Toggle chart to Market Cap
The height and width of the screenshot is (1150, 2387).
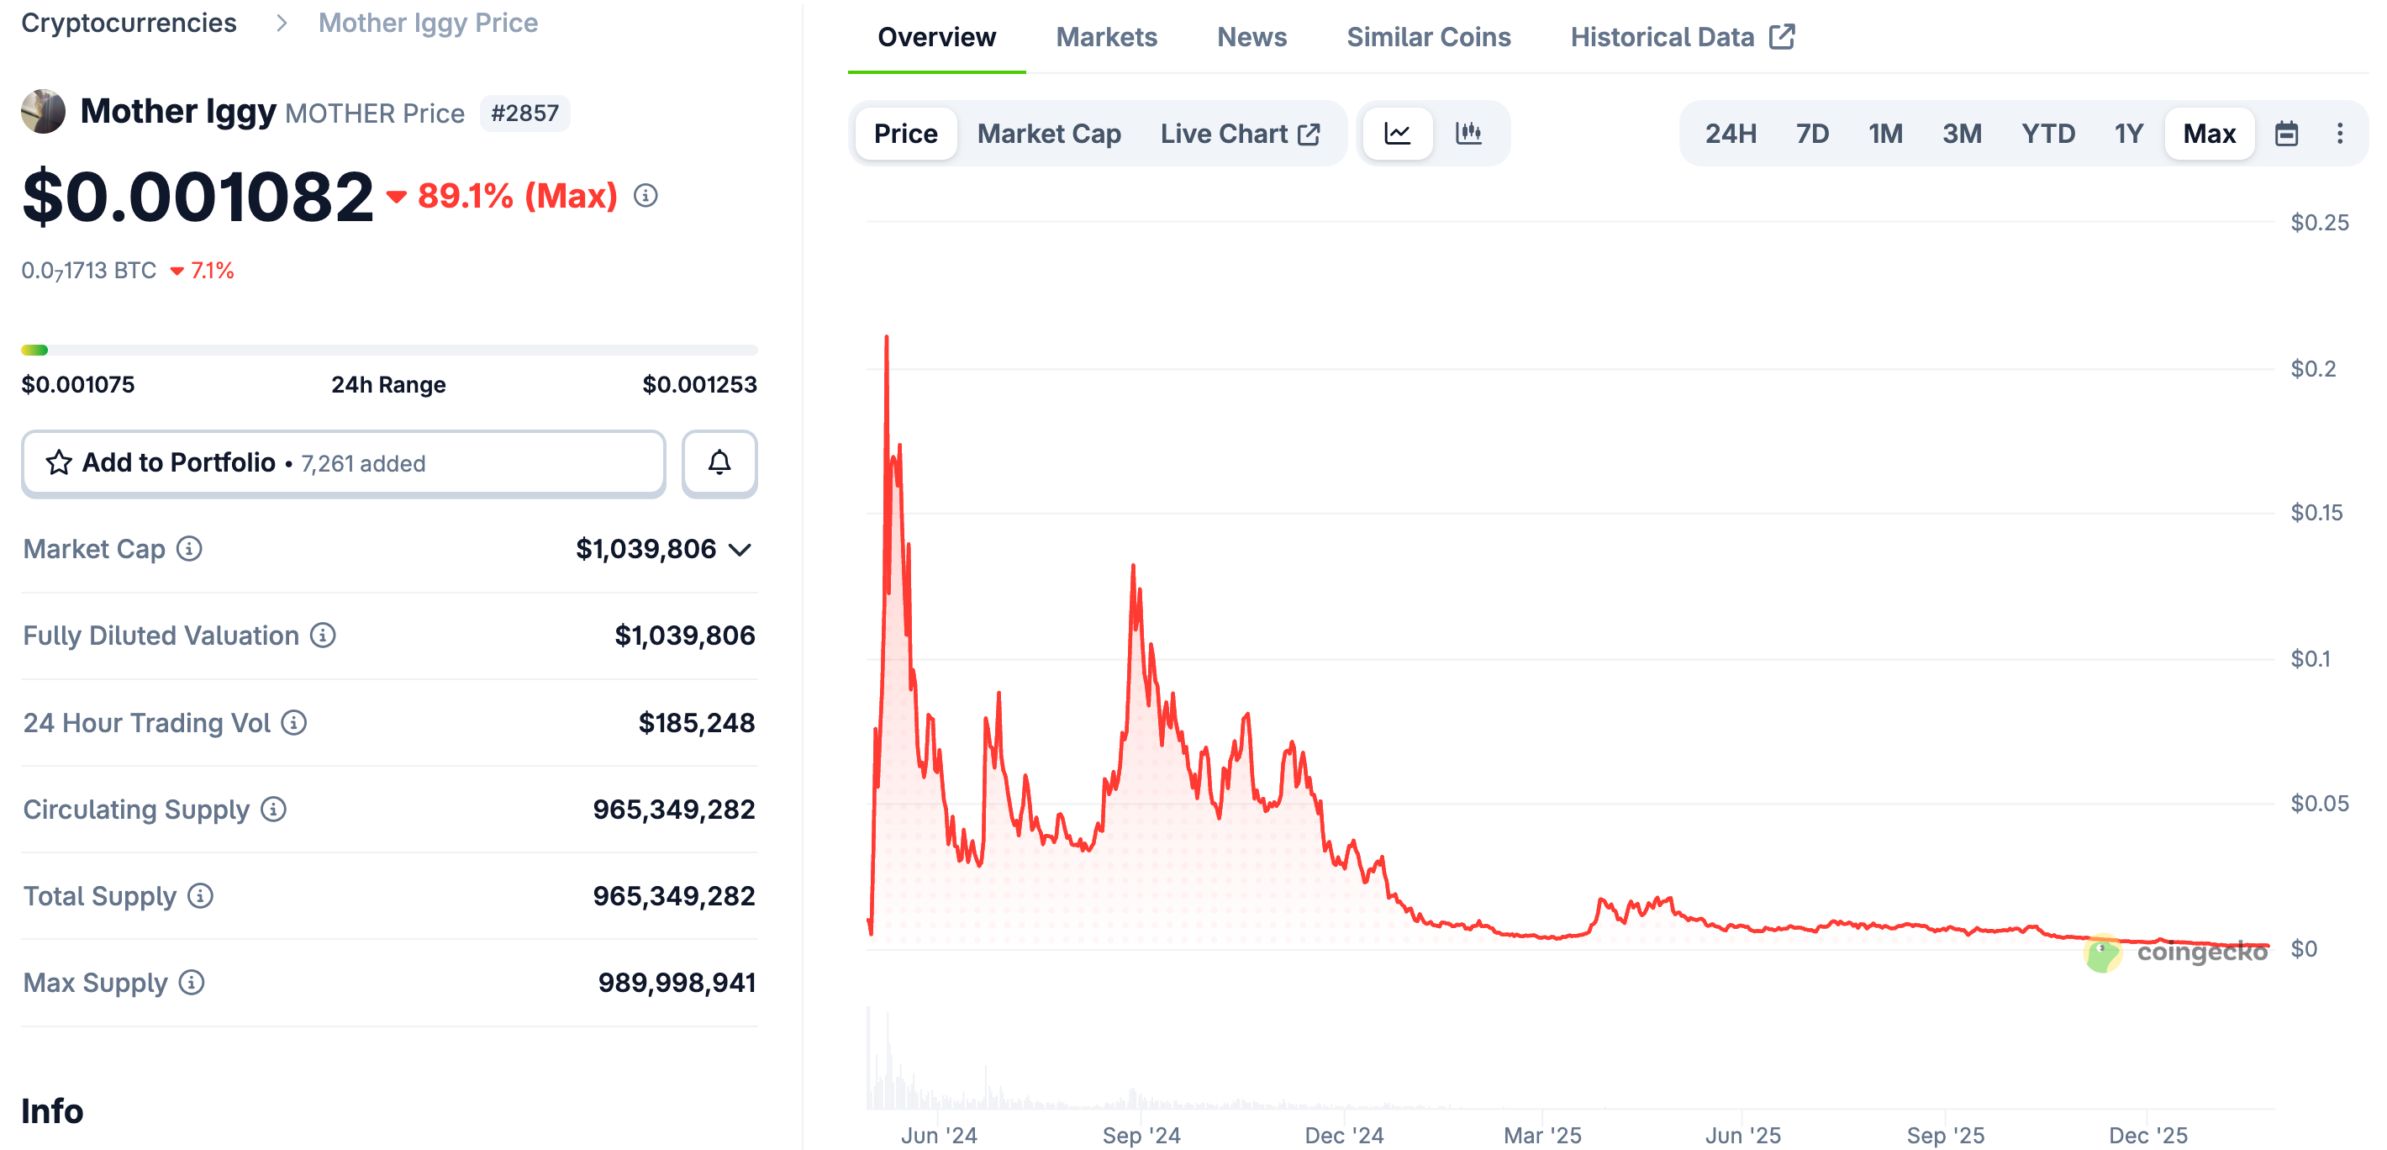pyautogui.click(x=1048, y=134)
